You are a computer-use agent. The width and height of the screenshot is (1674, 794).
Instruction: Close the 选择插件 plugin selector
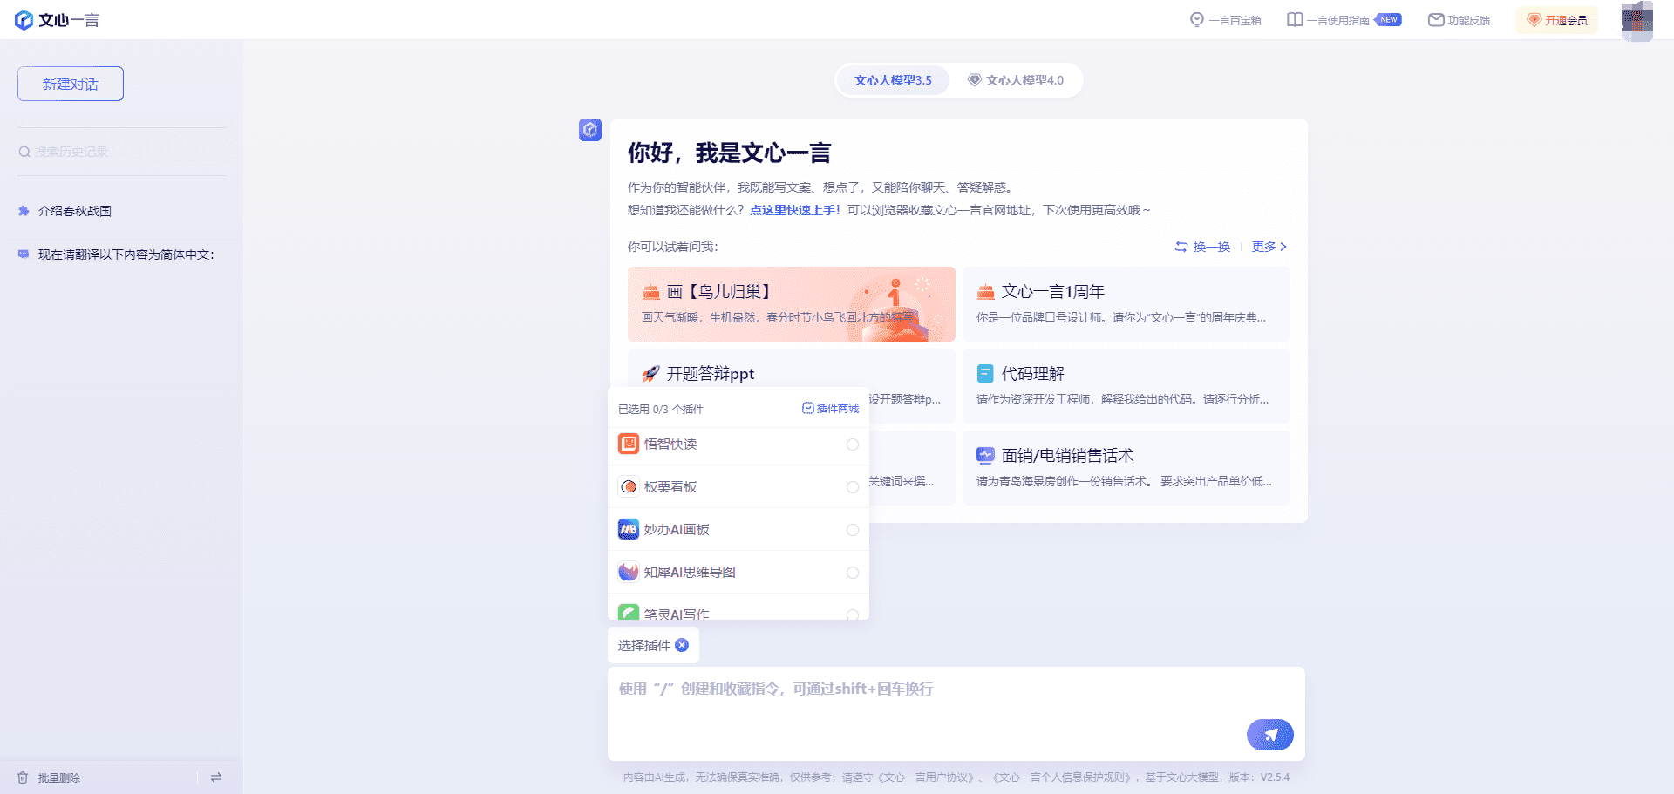[x=682, y=645]
